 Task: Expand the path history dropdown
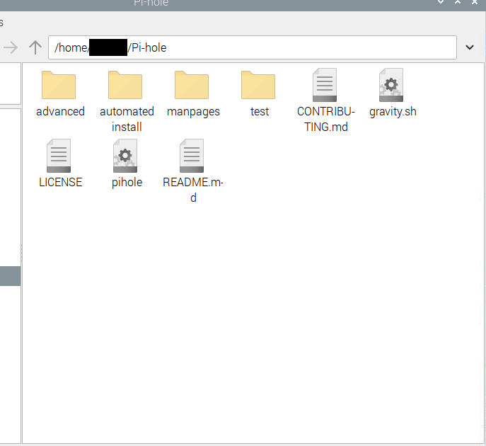point(470,47)
